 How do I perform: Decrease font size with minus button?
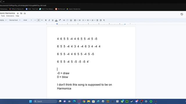point(35,20)
